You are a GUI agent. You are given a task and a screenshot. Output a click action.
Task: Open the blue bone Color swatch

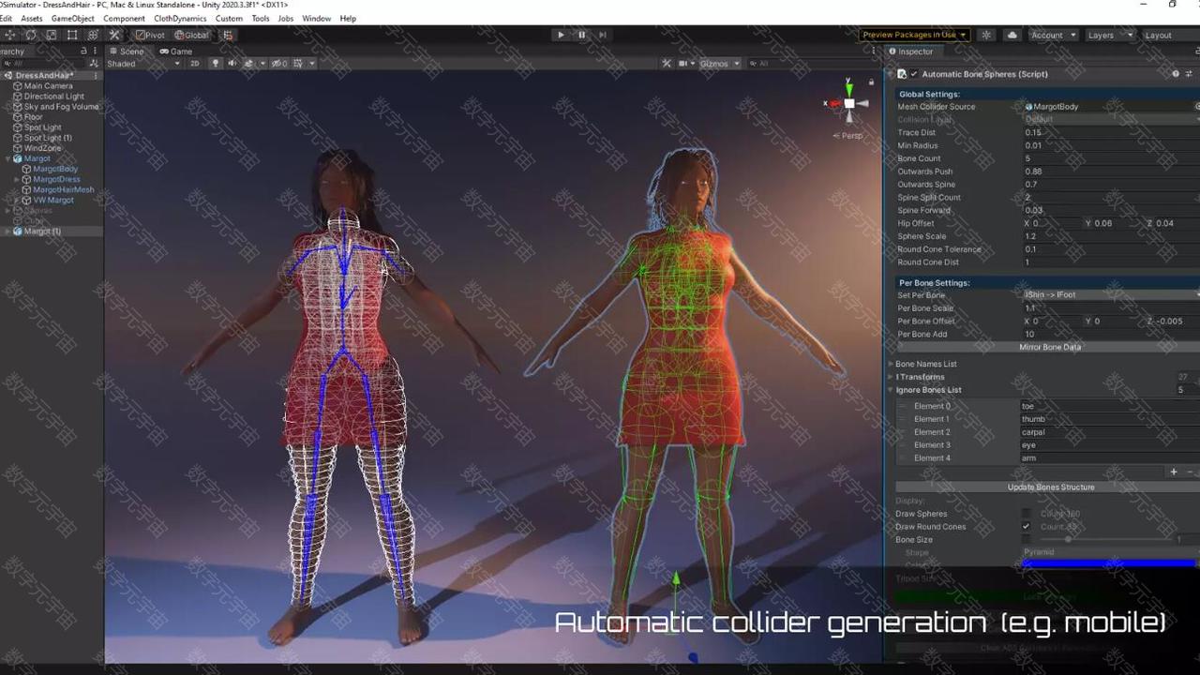pos(1109,564)
